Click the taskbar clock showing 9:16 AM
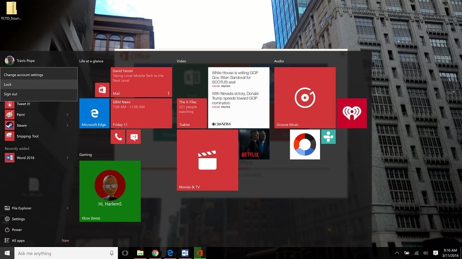Image resolution: width=462 pixels, height=259 pixels. 450,253
